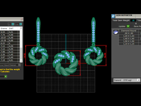
Task: Click the Update label button
Action: point(122,26)
